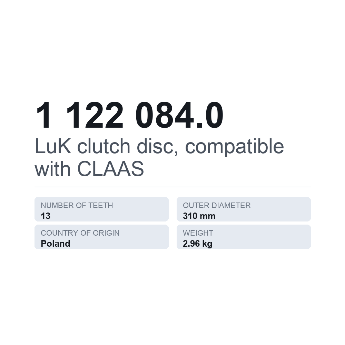Click the word with before CLAAS

click(52, 169)
